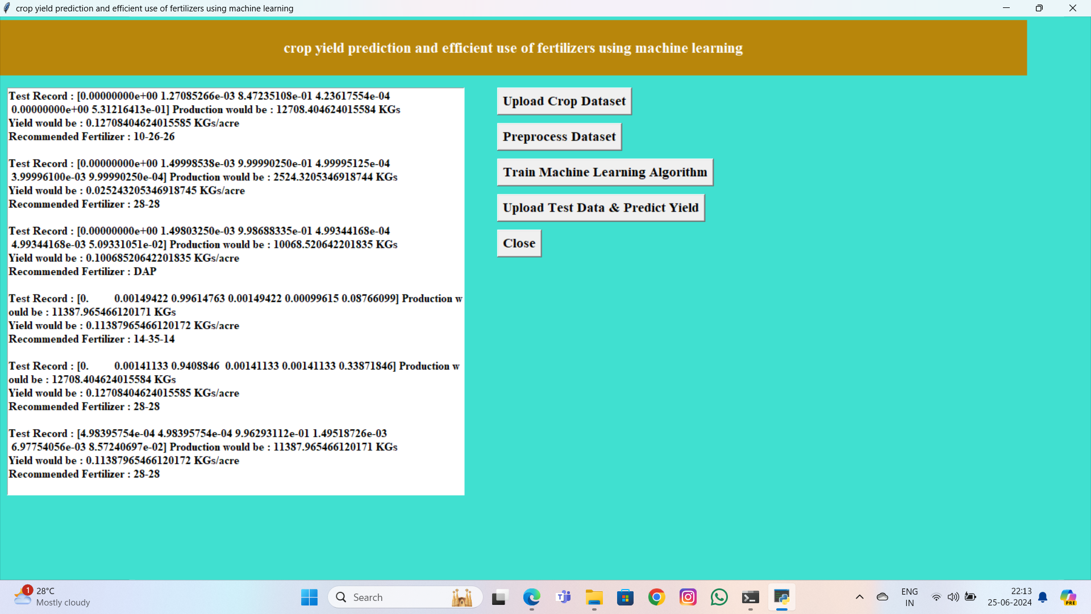This screenshot has width=1091, height=614.
Task: Click the volume speaker icon
Action: point(953,597)
